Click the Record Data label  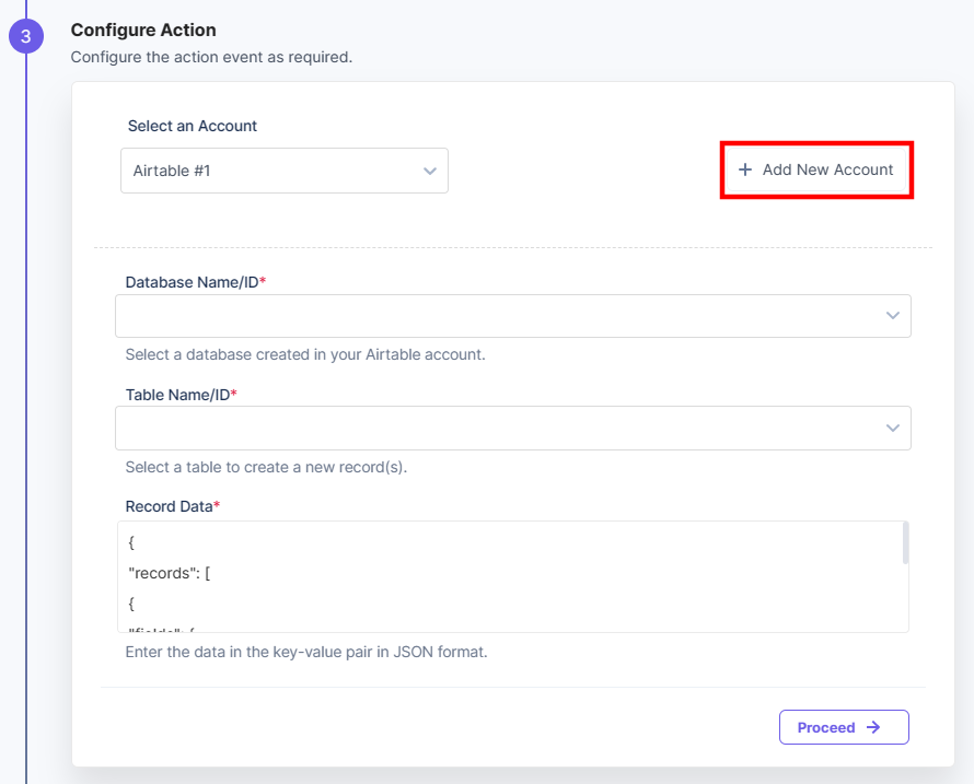172,506
